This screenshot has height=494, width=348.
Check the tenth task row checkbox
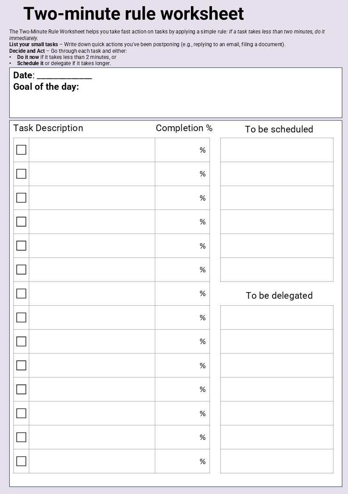point(21,366)
